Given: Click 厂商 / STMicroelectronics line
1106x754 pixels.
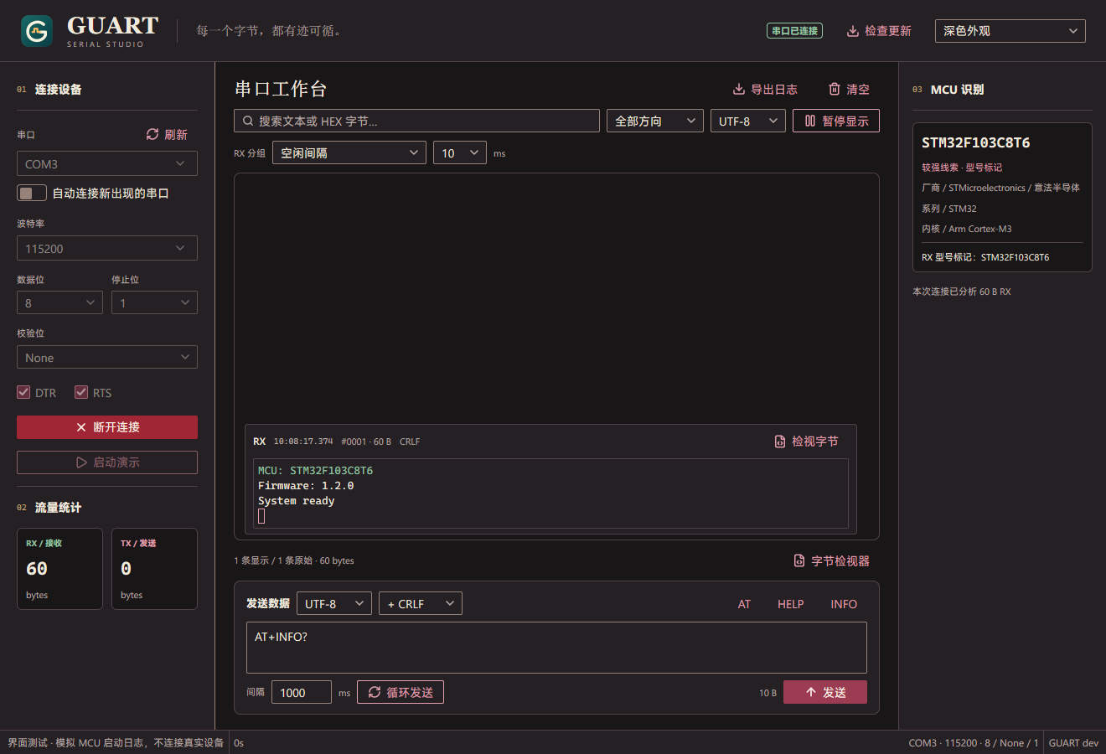Looking at the screenshot, I should [x=1000, y=188].
